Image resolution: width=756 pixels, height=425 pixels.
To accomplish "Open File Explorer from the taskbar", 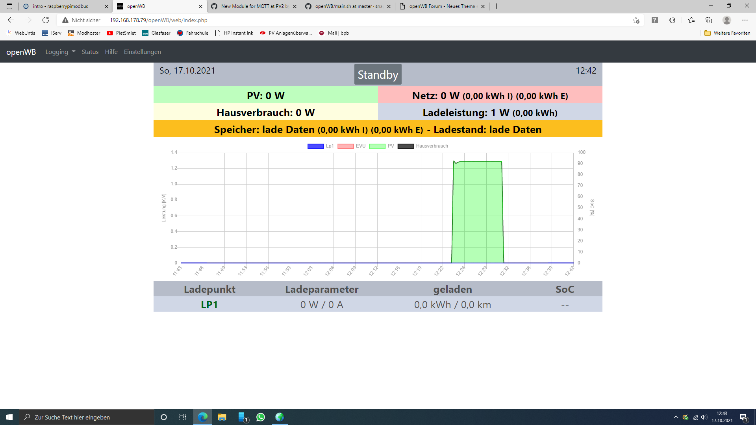I will pos(222,417).
